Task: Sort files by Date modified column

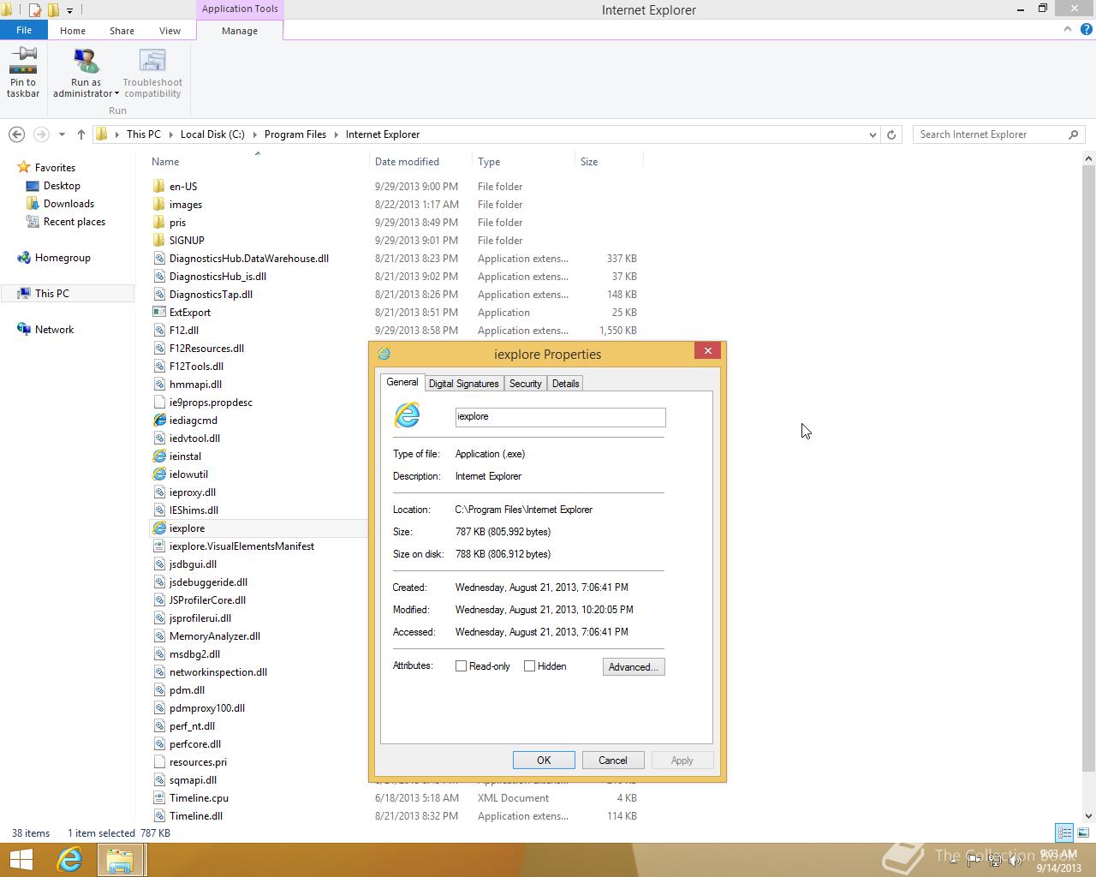Action: coord(407,162)
